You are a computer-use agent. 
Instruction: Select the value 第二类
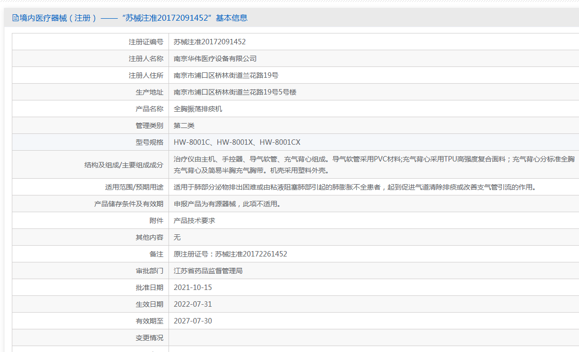click(184, 126)
